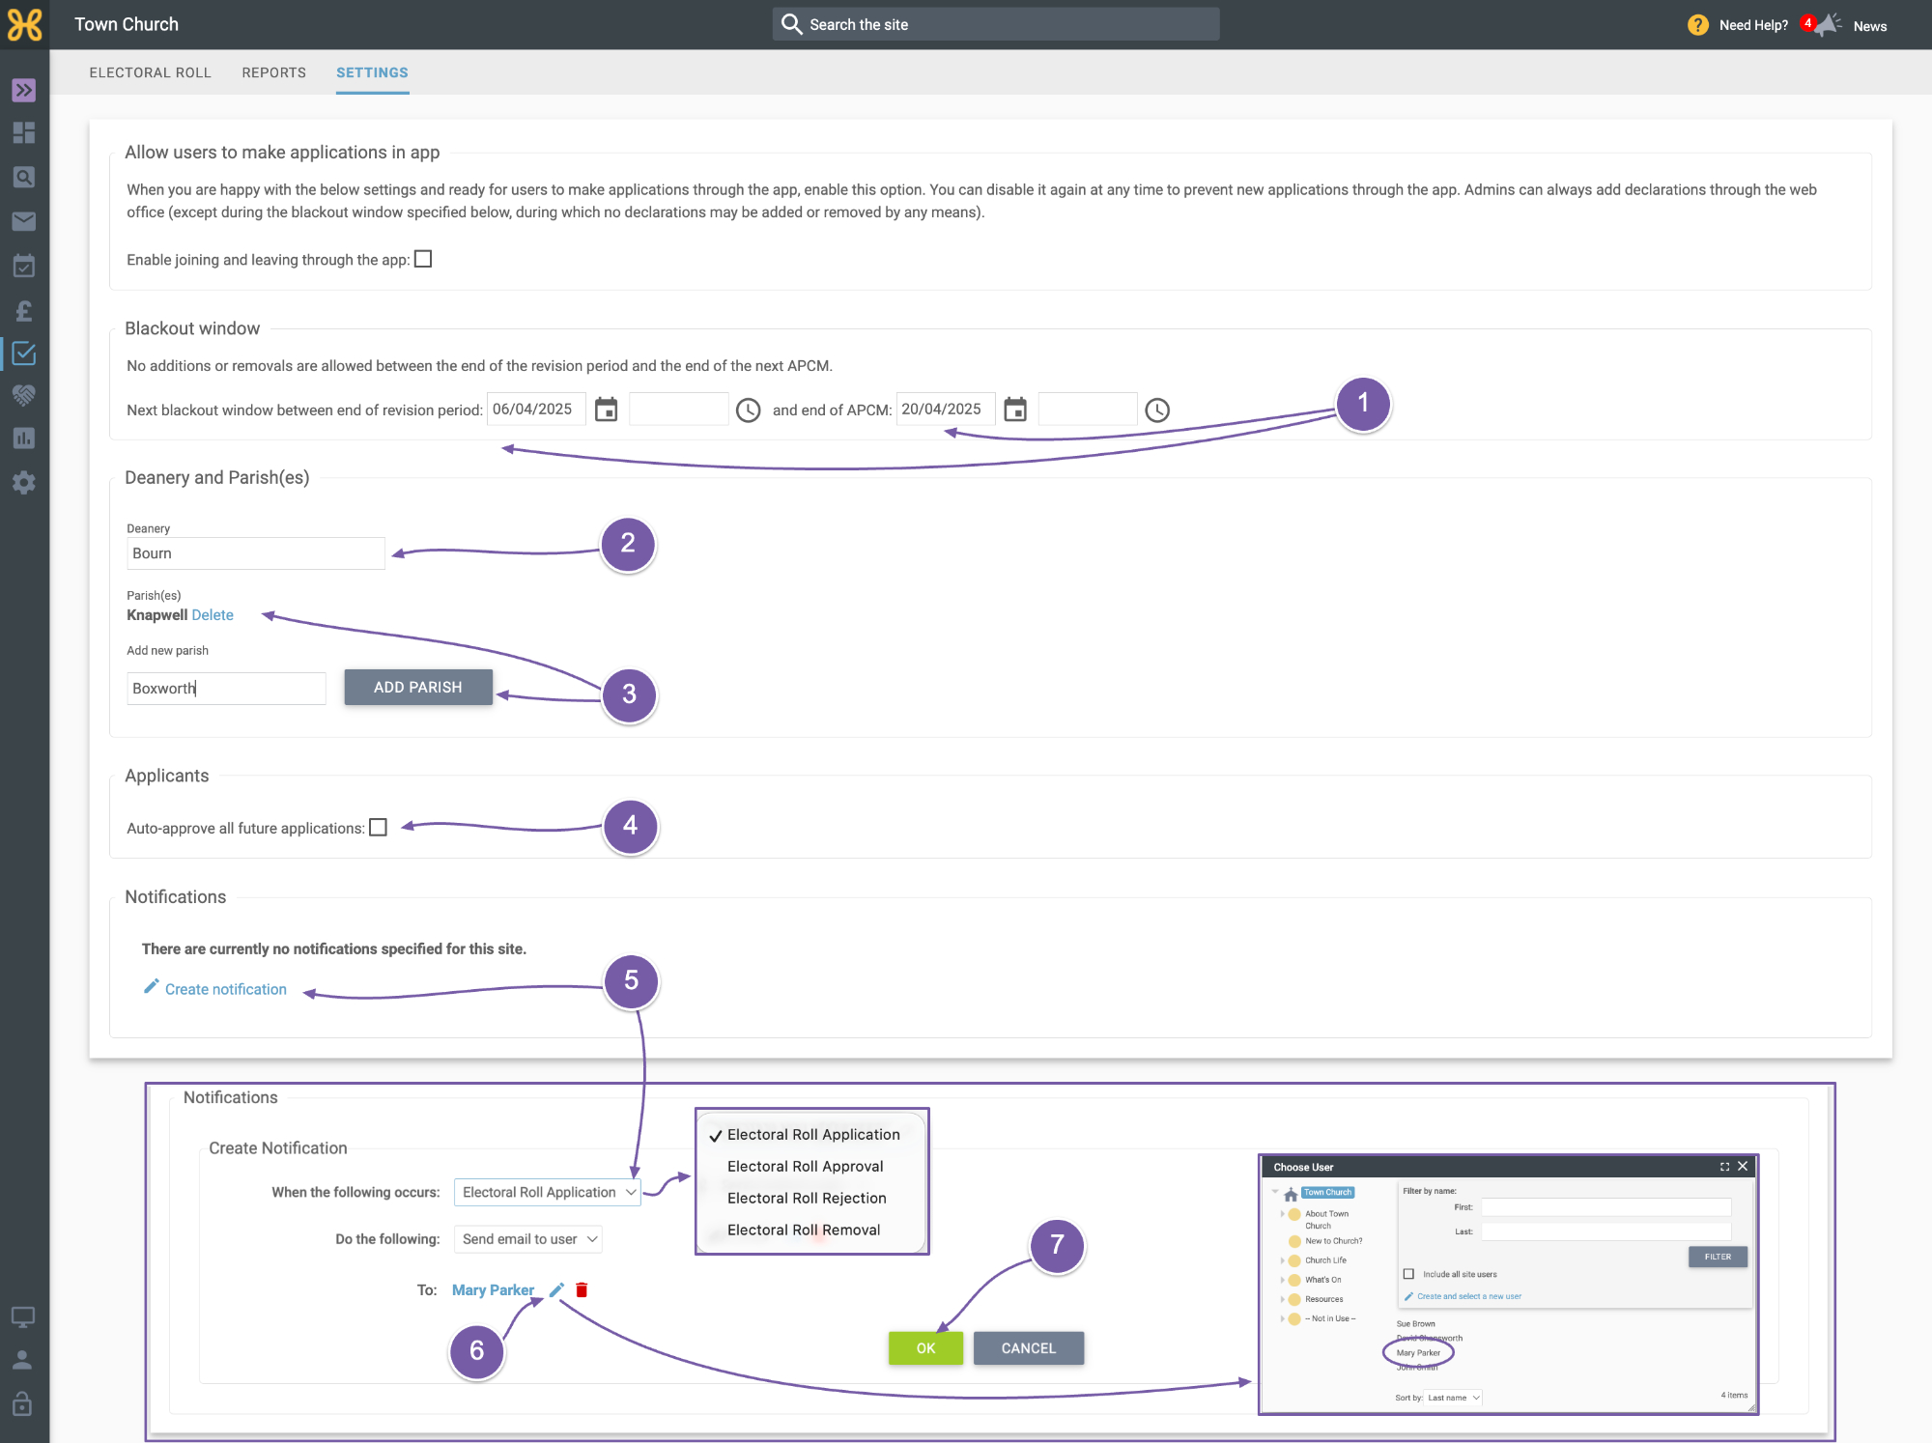Click the Deanery input field
The width and height of the screenshot is (1932, 1443).
click(256, 553)
